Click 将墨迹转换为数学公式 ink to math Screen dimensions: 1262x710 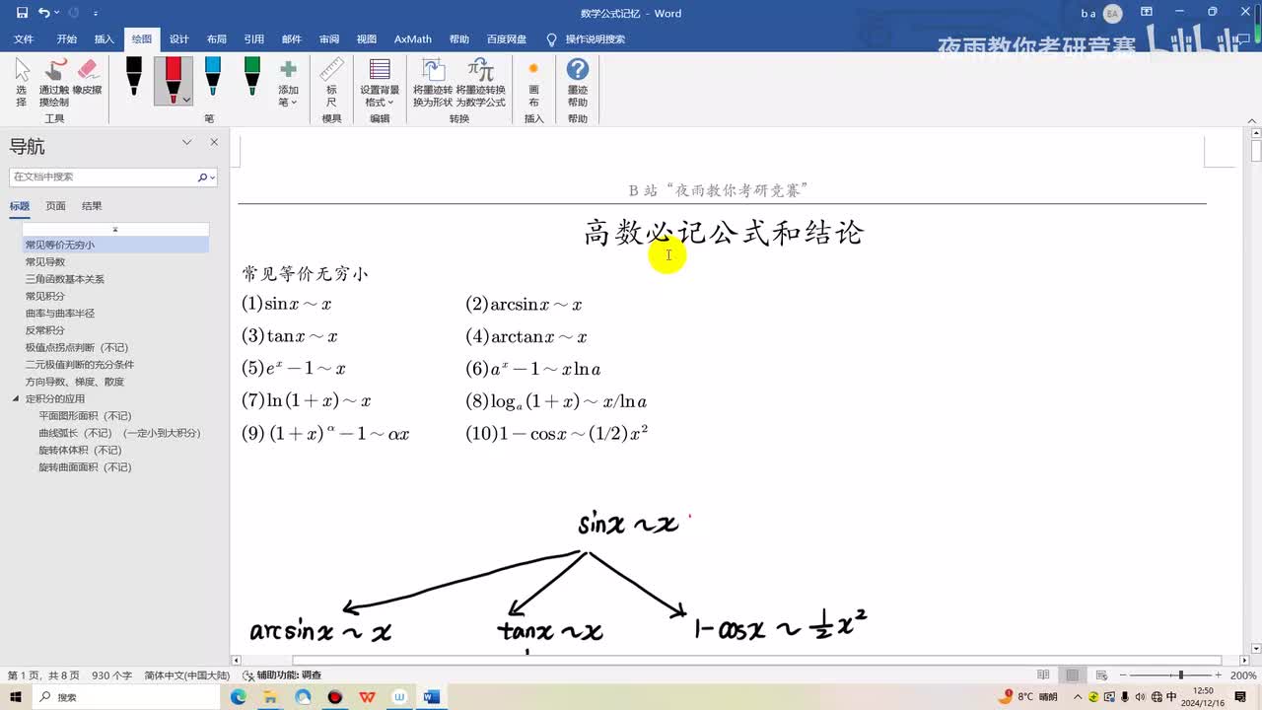coord(480,83)
